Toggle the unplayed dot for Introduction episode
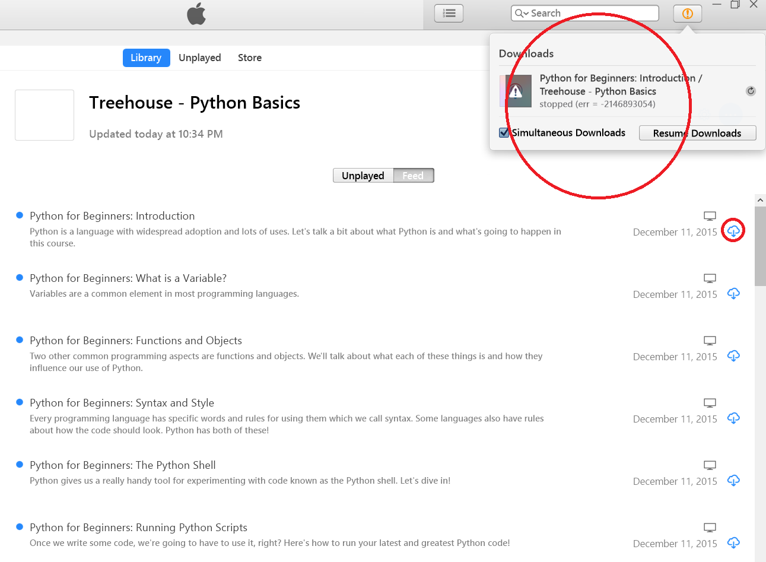The height and width of the screenshot is (562, 766). [x=20, y=215]
